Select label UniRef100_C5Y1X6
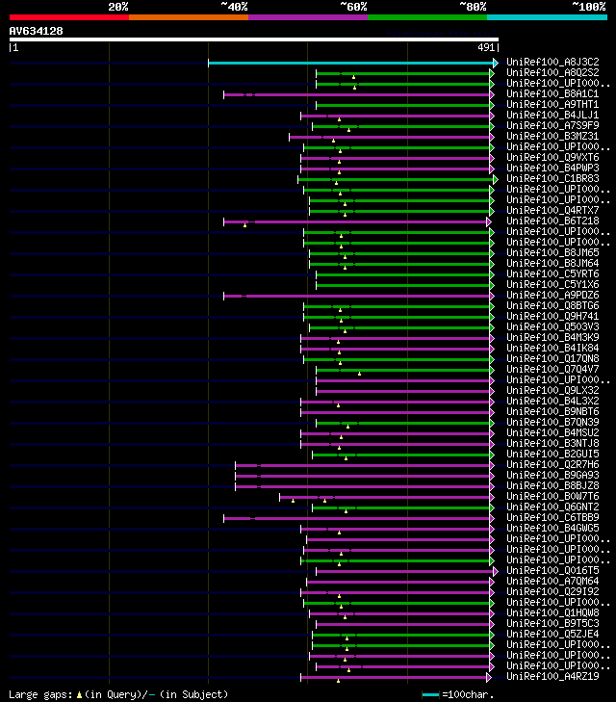The height and width of the screenshot is (702, 616). (x=552, y=284)
